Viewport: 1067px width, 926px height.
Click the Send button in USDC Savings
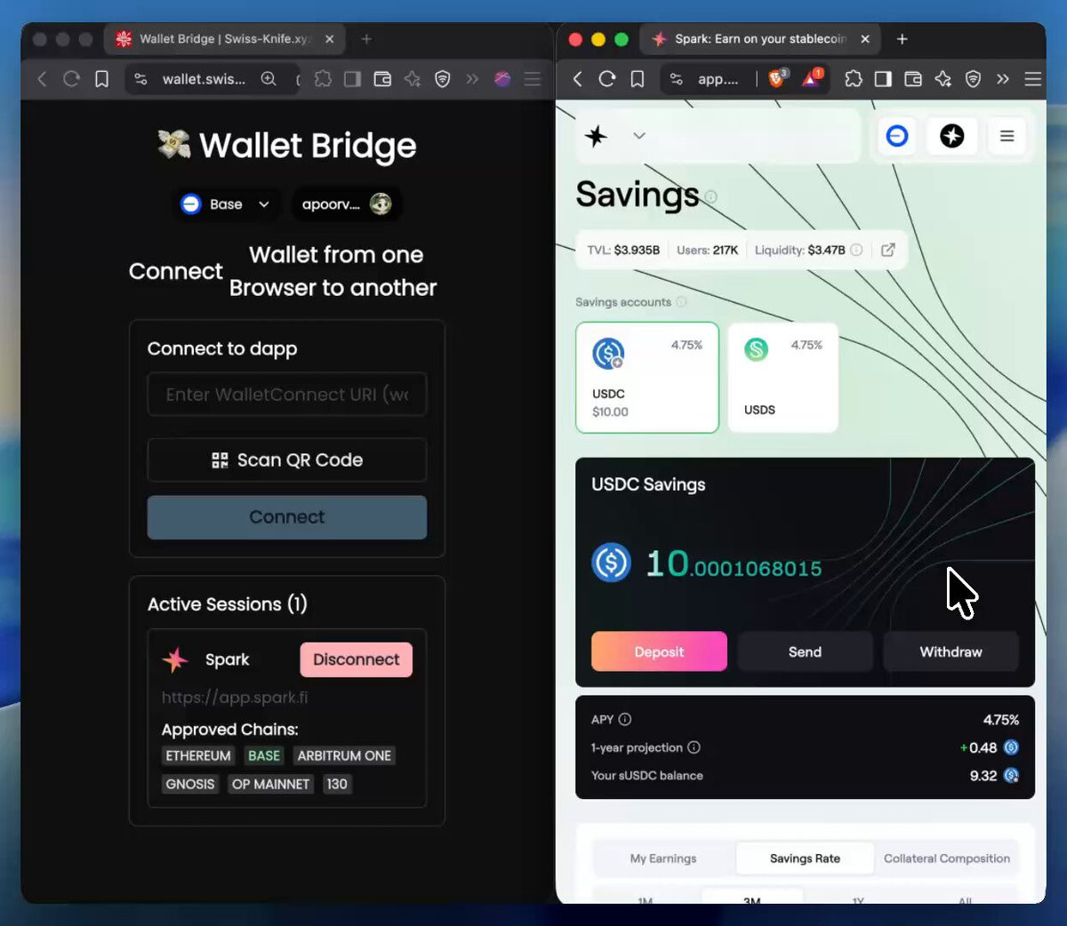point(805,651)
